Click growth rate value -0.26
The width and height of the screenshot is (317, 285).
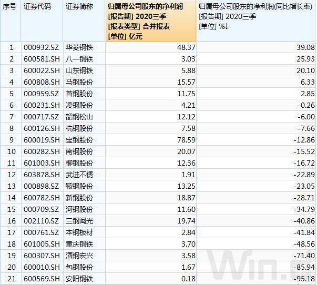coord(306,105)
